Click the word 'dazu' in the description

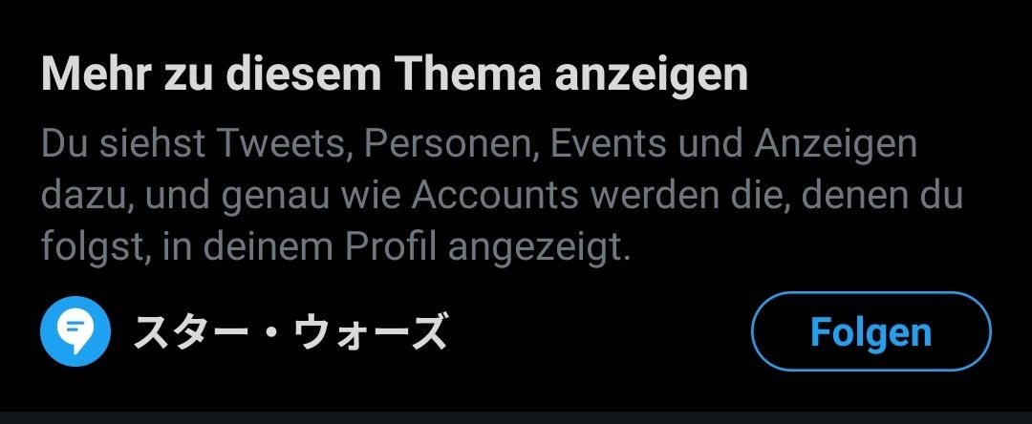click(85, 195)
